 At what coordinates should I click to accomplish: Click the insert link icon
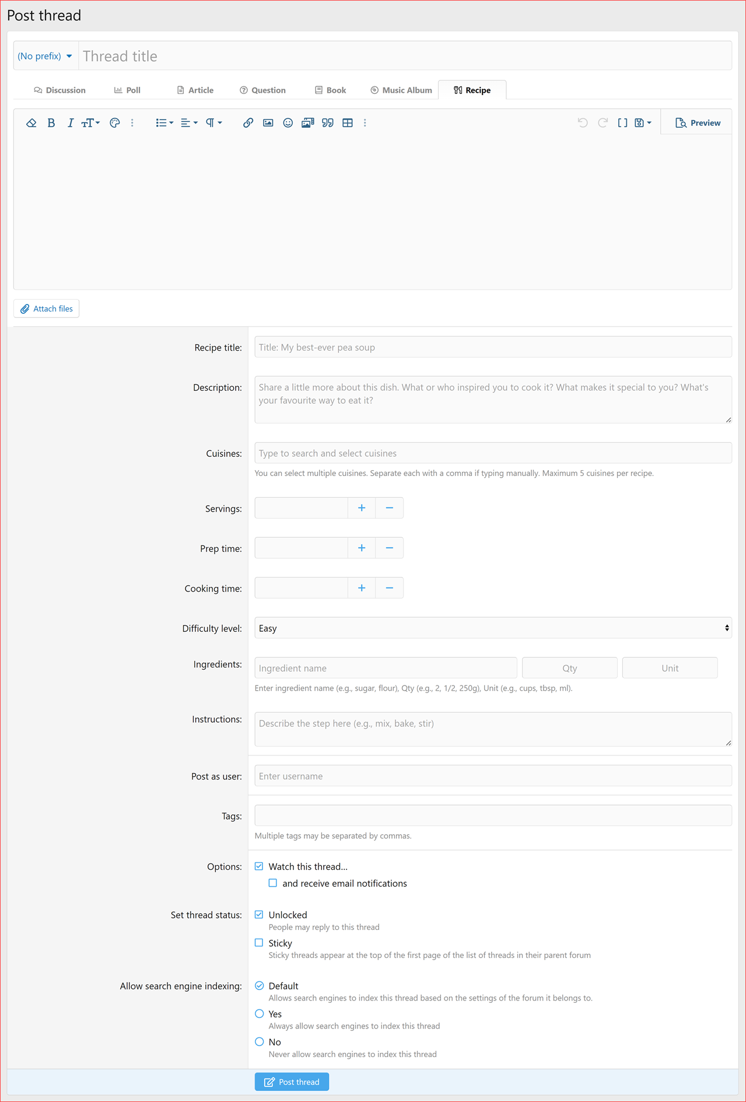point(248,123)
